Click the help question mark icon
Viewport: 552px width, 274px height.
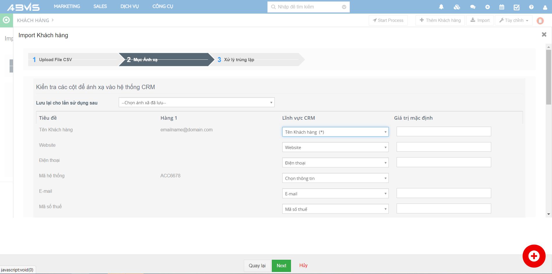click(531, 7)
